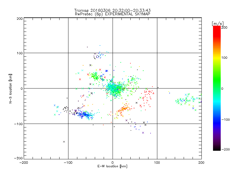
Task: Click the isolated black X marker at lower left
Action: (x=64, y=142)
